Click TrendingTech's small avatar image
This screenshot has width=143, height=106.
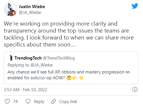coord(11,58)
